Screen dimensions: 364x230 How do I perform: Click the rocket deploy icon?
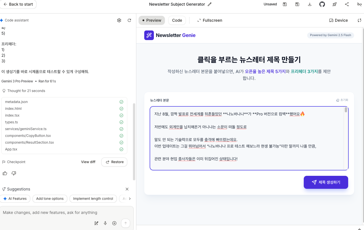tap(335, 4)
